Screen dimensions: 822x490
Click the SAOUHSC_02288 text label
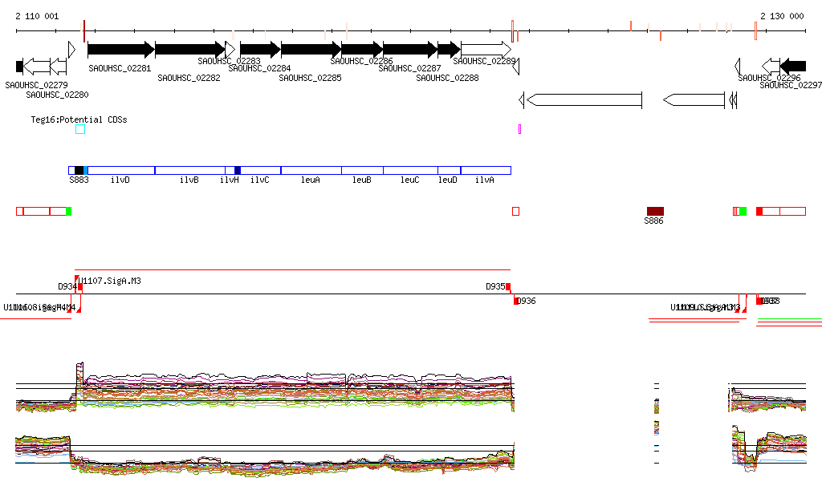click(447, 78)
